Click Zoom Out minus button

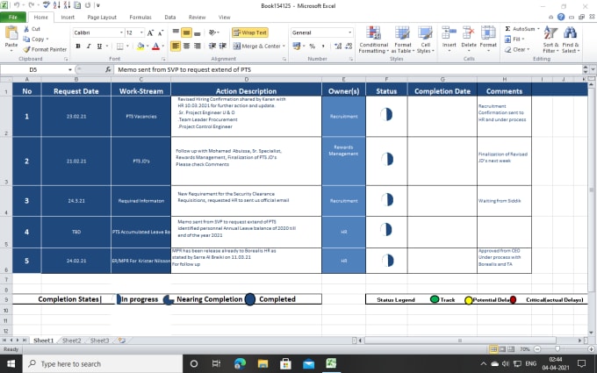[537, 349]
